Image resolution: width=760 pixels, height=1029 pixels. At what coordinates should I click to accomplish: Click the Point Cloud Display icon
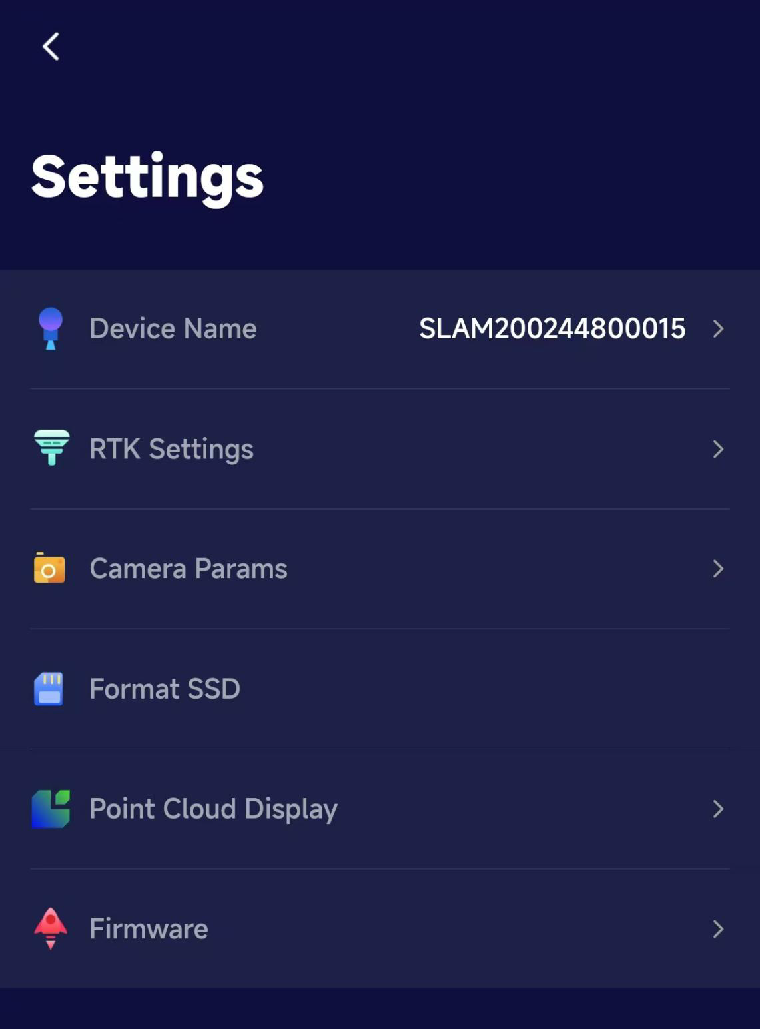point(51,809)
